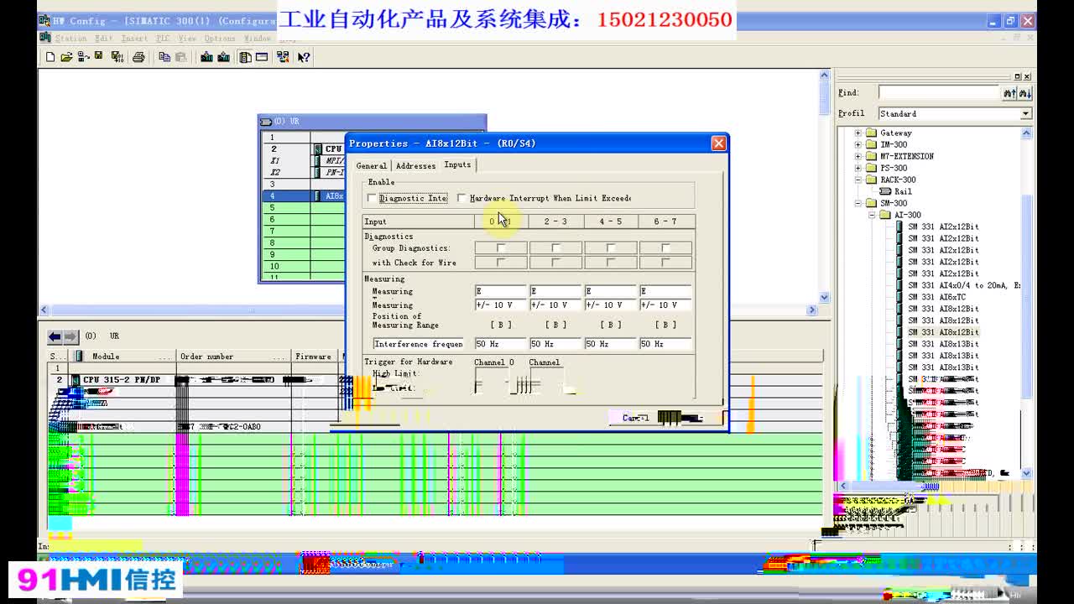1074x604 pixels.
Task: Click the Save and Compile toolbar icon
Action: pyautogui.click(x=115, y=56)
